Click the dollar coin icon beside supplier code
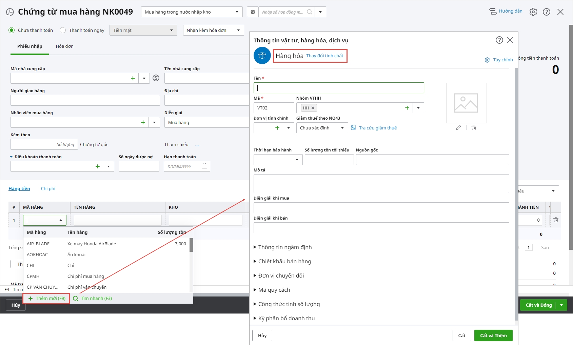The width and height of the screenshot is (573, 348). click(x=156, y=78)
